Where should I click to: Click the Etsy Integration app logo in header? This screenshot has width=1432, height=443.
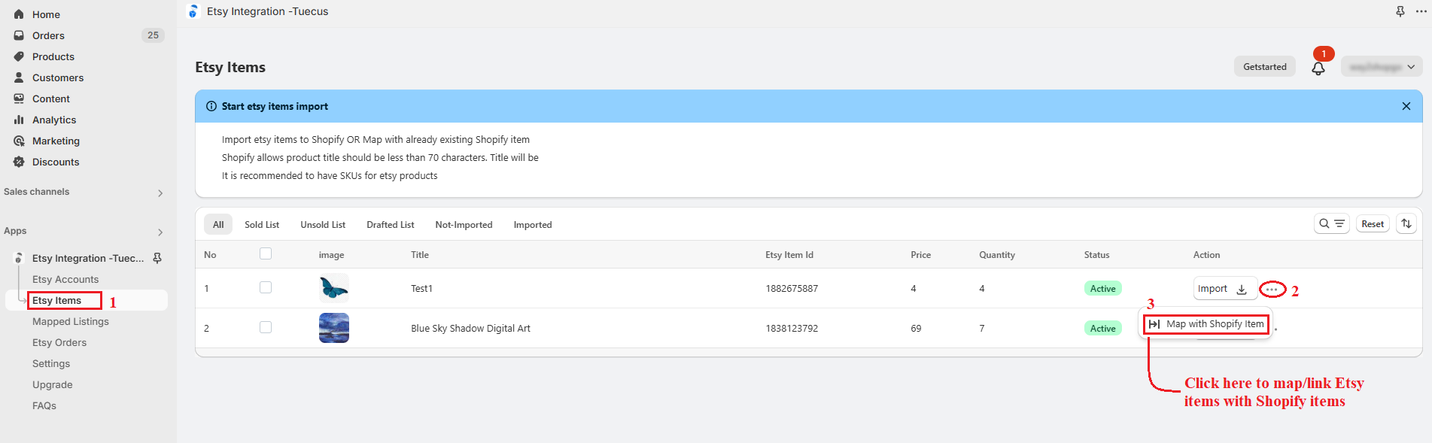tap(193, 11)
